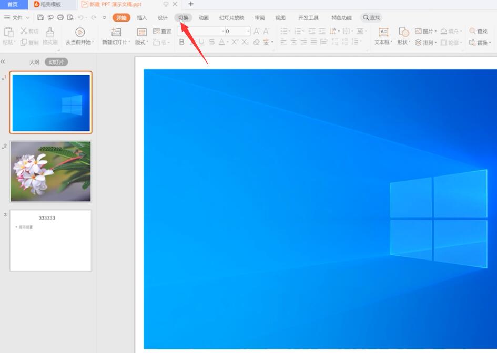This screenshot has height=353, width=497.
Task: Open the 切换 ribbon tab
Action: click(183, 18)
